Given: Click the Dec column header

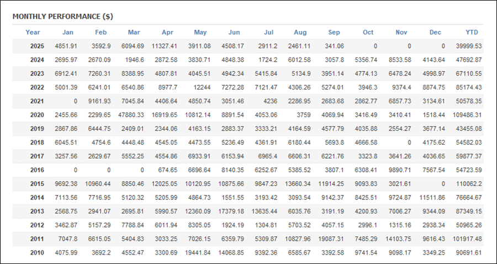Looking at the screenshot, I should click(x=435, y=32).
